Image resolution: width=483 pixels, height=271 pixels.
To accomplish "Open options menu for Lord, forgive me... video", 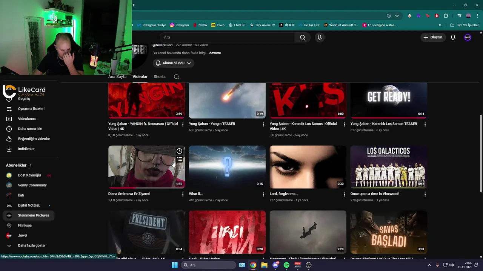I will (345, 195).
